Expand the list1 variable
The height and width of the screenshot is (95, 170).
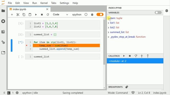pyautogui.click(x=108, y=23)
